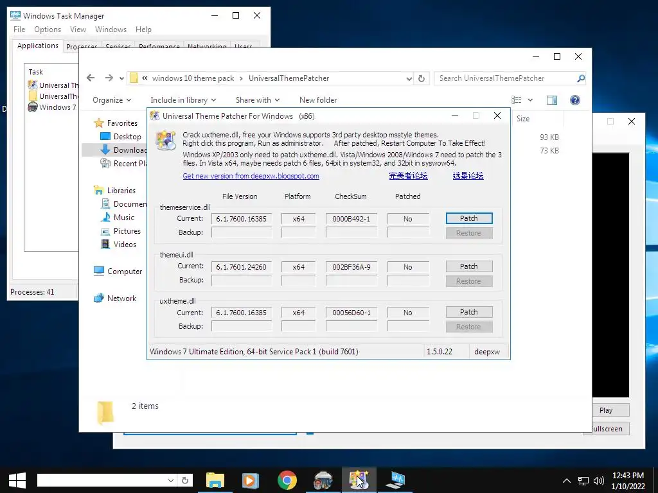Open the volume control in system tray
The width and height of the screenshot is (658, 493).
click(599, 481)
